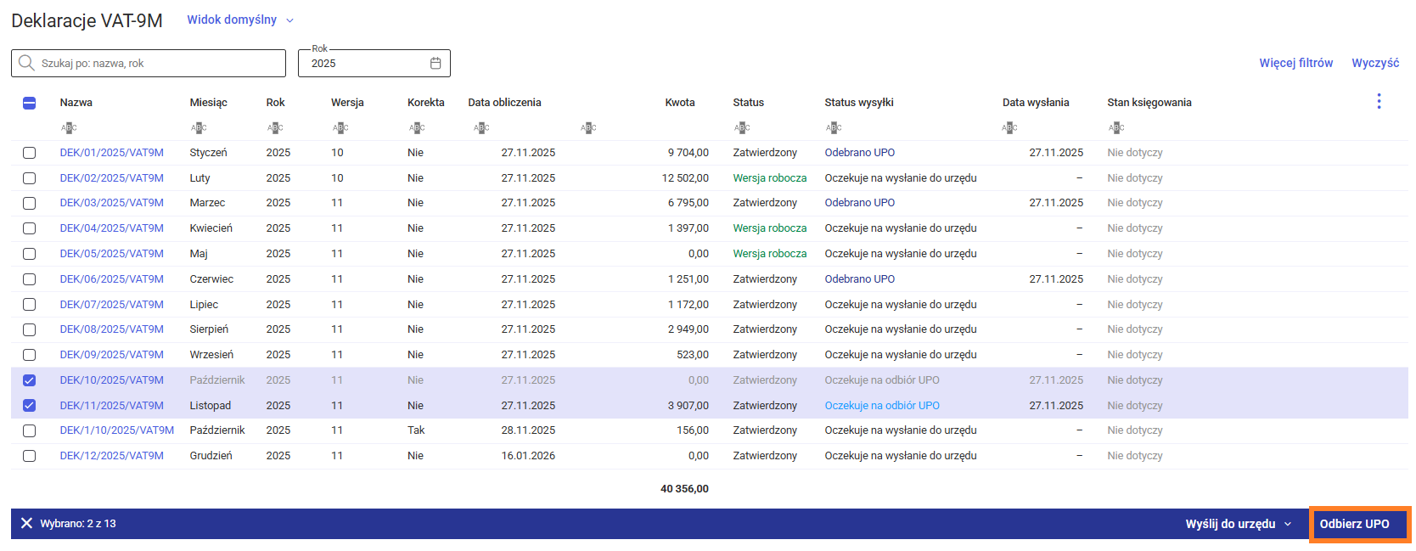Open the Rok 2025 year field
The width and height of the screenshot is (1416, 551).
point(365,64)
